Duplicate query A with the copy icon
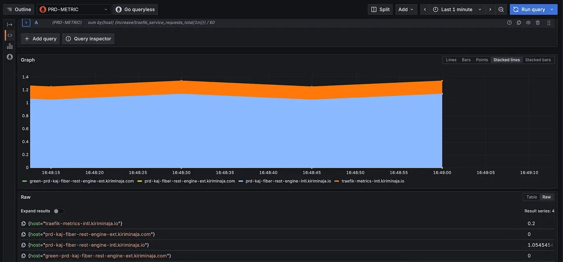 tap(519, 23)
